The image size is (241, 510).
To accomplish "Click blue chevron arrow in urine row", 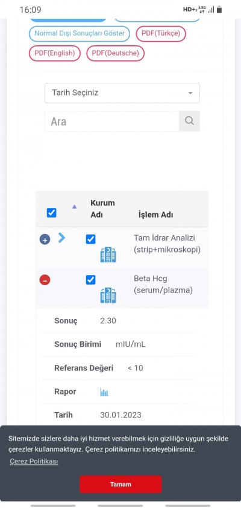I will click(61, 237).
